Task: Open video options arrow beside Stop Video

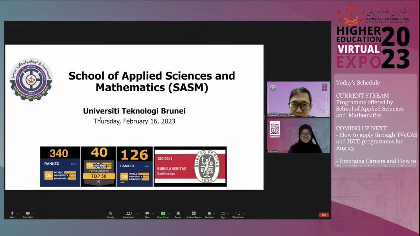Action: click(34, 213)
